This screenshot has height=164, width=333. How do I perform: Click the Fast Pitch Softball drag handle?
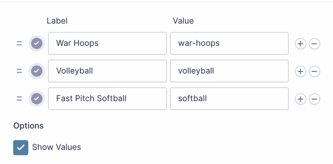(x=19, y=99)
